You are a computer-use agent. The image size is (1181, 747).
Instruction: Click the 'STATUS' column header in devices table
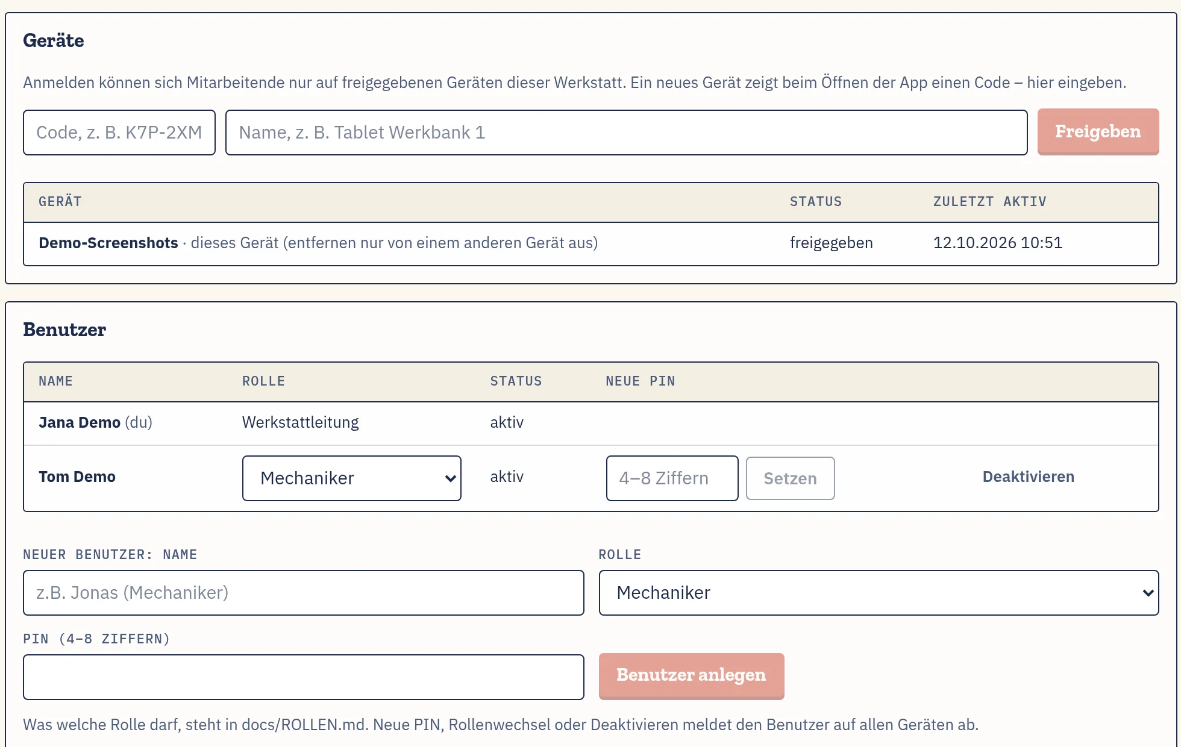(x=815, y=201)
